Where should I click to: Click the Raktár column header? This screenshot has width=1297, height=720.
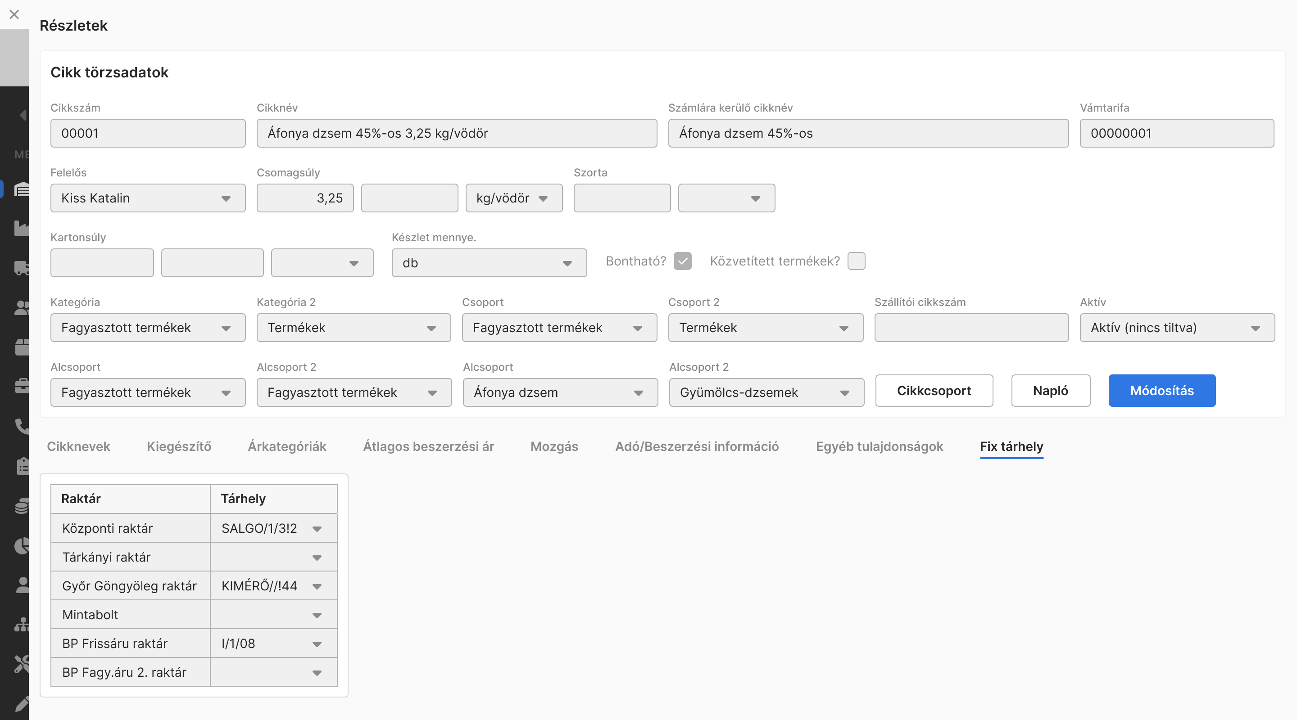(131, 499)
